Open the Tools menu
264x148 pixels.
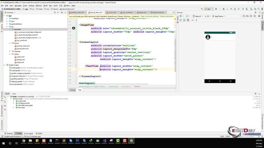[x=56, y=5]
